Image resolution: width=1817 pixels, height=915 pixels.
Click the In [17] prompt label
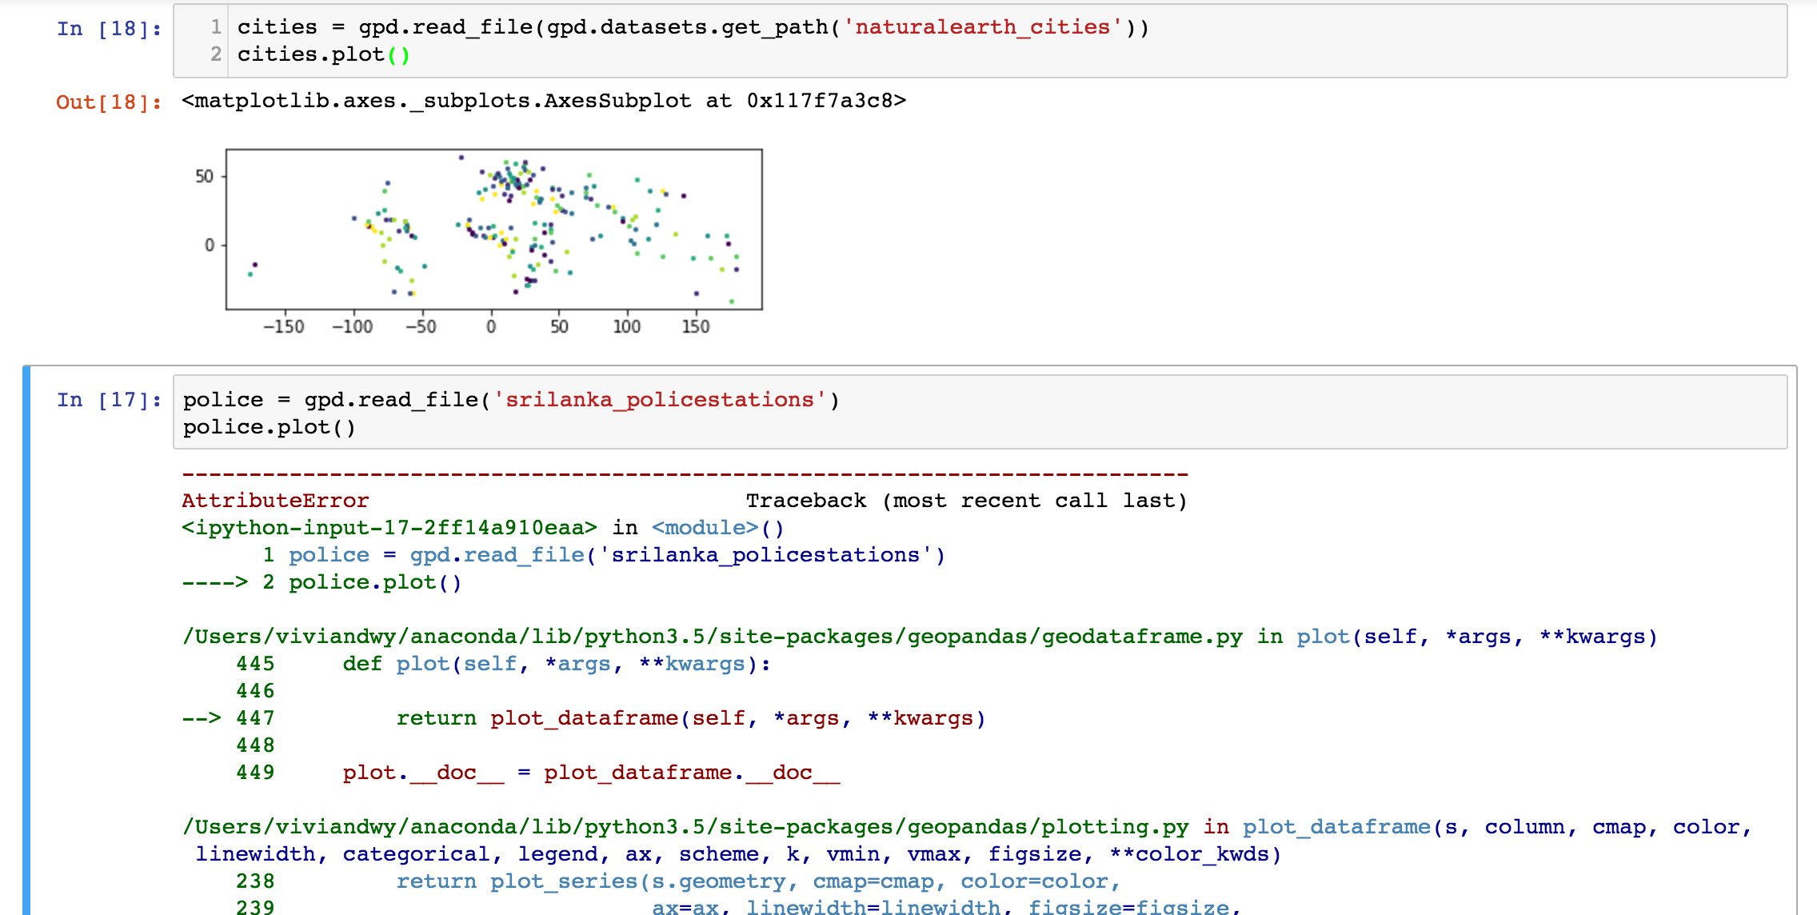pyautogui.click(x=109, y=400)
